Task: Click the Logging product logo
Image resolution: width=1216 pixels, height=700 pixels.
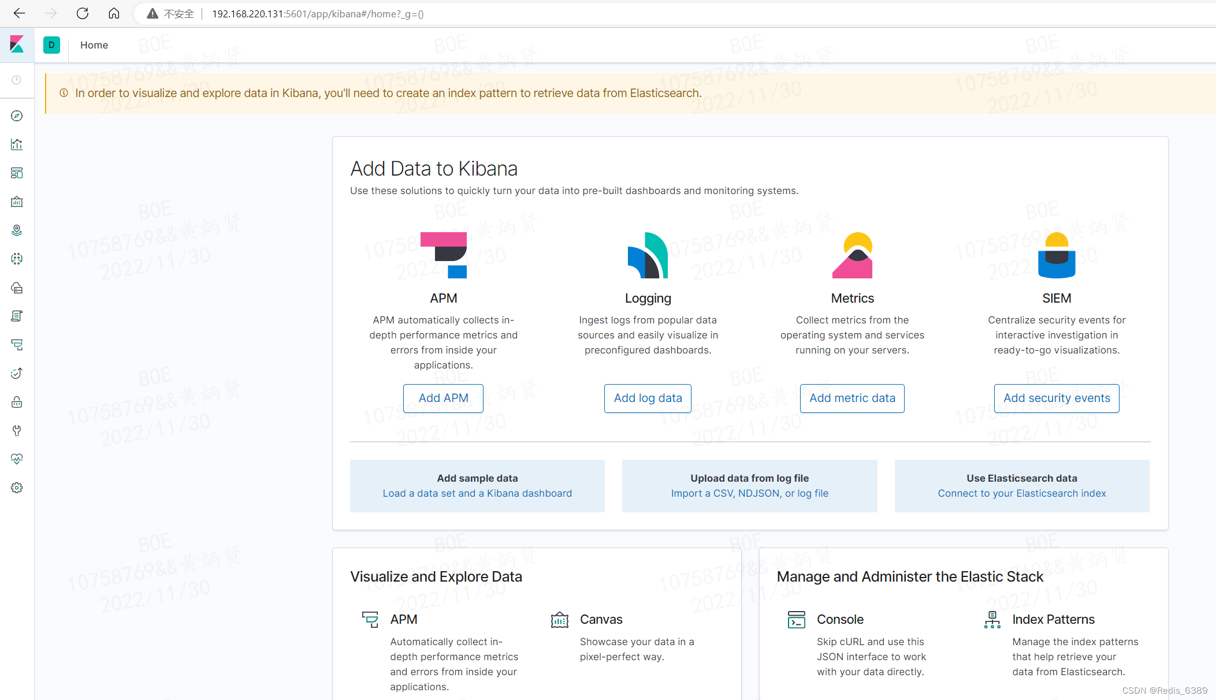Action: pos(648,255)
